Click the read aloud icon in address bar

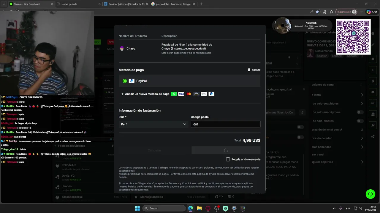[311, 12]
